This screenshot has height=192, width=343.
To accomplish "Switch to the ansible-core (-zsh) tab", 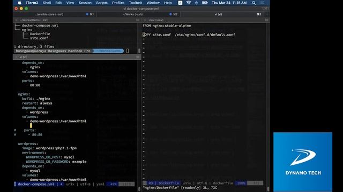I will tap(55, 14).
